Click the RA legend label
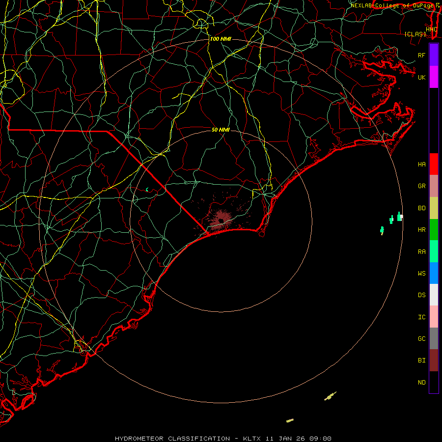442x442 pixels. [421, 252]
